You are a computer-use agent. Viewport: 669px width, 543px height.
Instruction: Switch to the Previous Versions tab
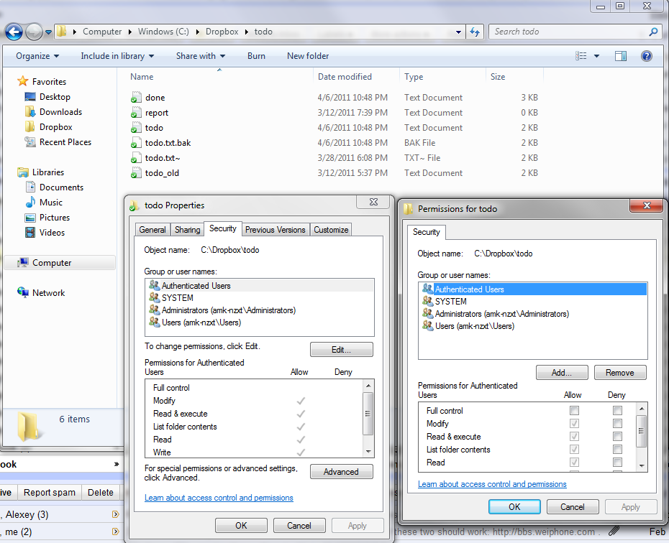tap(275, 229)
